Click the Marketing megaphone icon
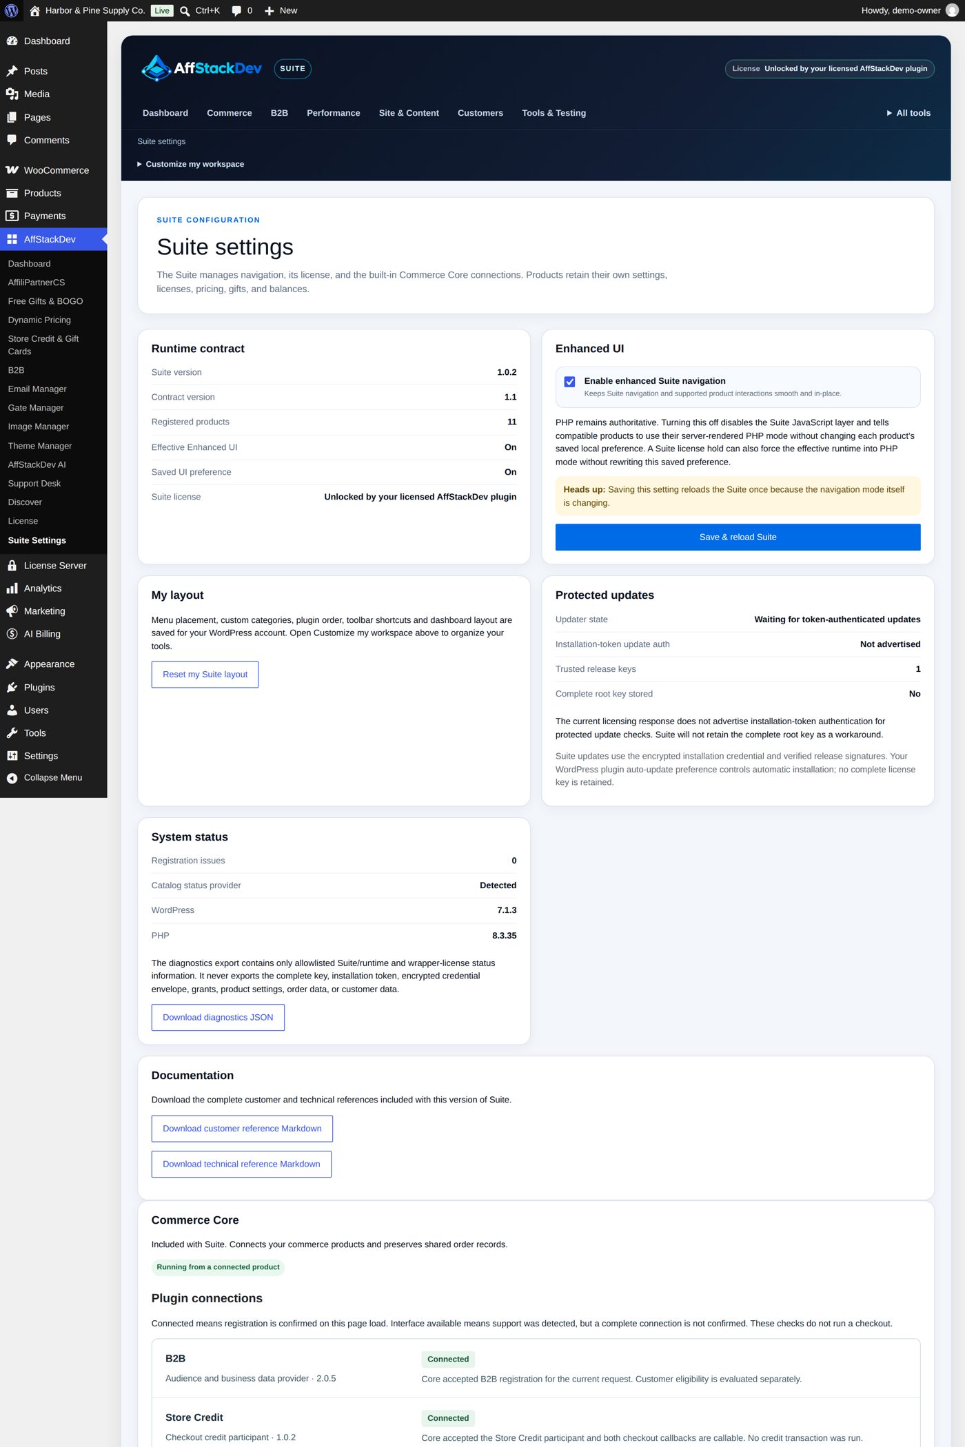Screen dimensions: 965x1447 (12, 610)
